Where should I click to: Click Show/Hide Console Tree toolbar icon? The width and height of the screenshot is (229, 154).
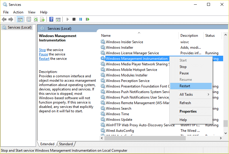pyautogui.click(x=20, y=19)
